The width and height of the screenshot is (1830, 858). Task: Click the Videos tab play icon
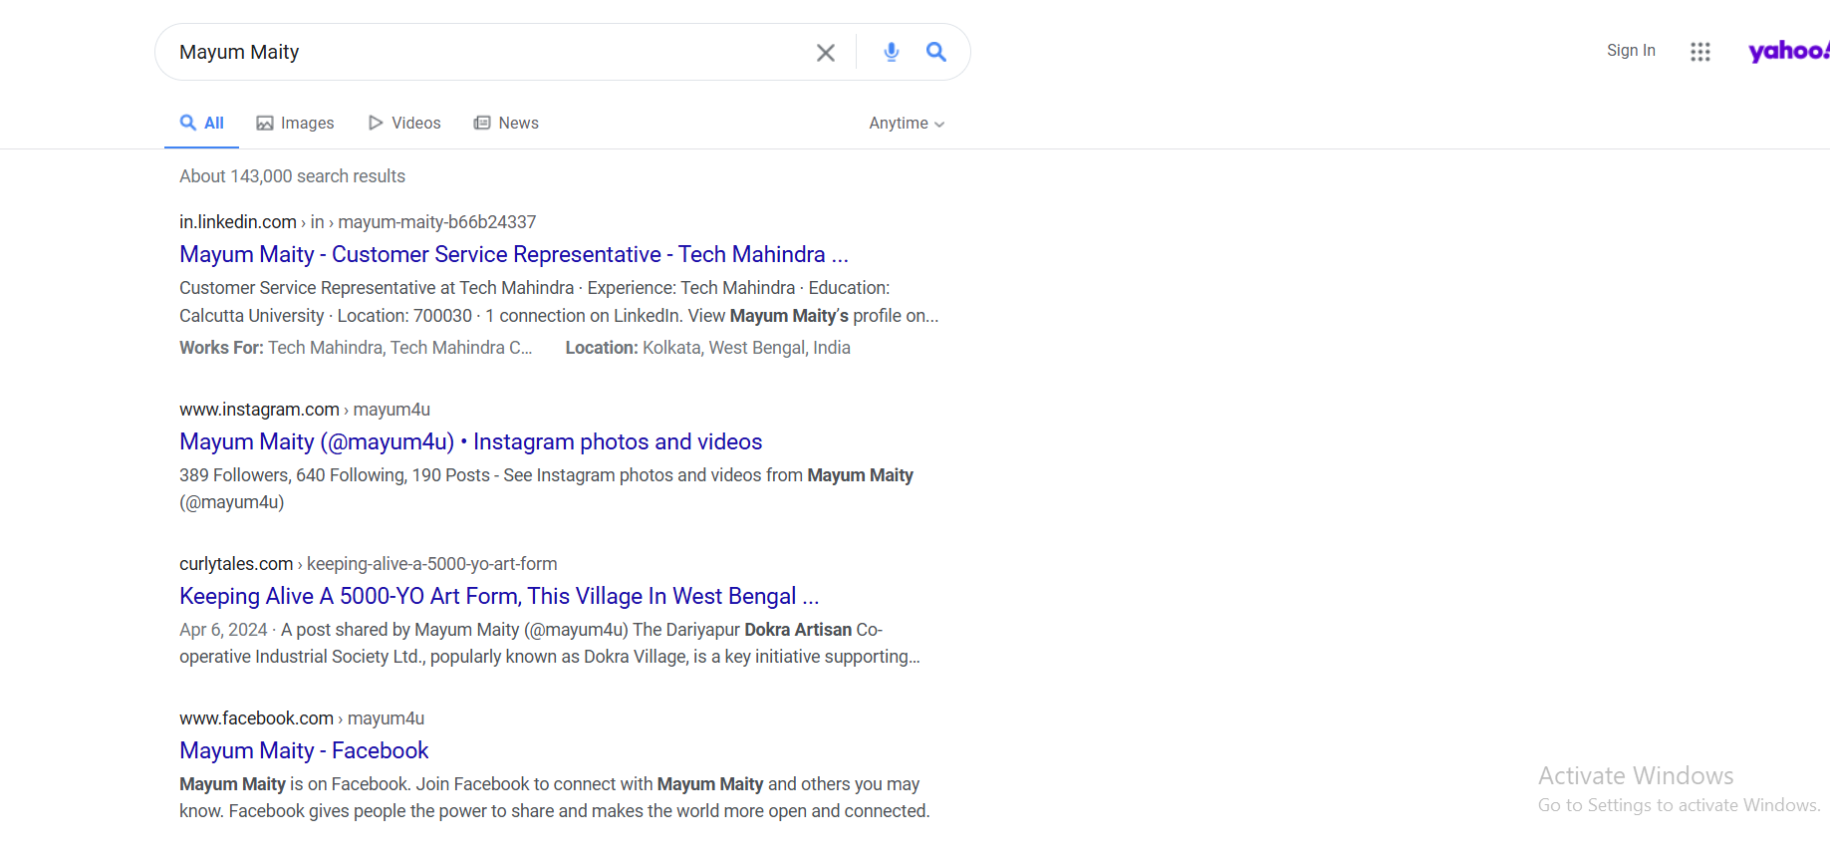click(376, 124)
